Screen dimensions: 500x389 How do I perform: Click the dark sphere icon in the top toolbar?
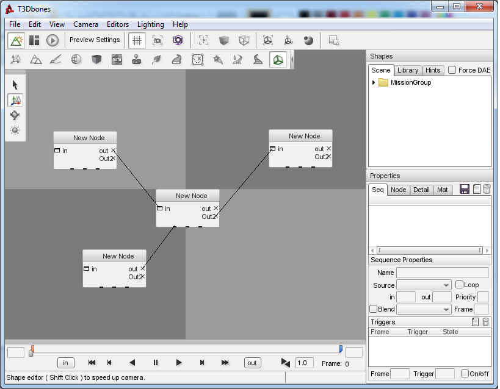coord(308,40)
